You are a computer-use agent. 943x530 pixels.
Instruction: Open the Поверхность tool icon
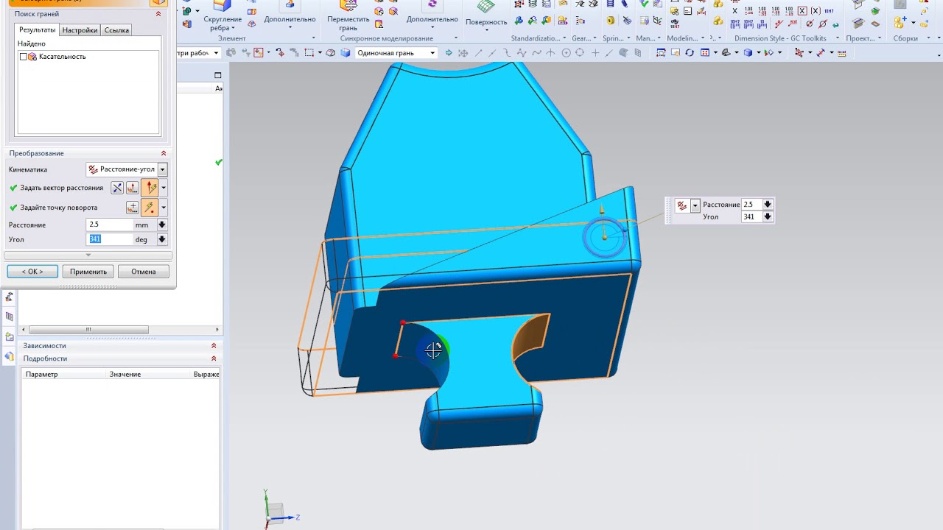486,7
